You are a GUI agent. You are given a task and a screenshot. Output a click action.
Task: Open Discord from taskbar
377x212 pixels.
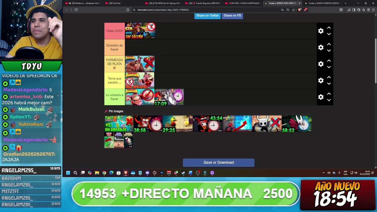[x=147, y=173]
